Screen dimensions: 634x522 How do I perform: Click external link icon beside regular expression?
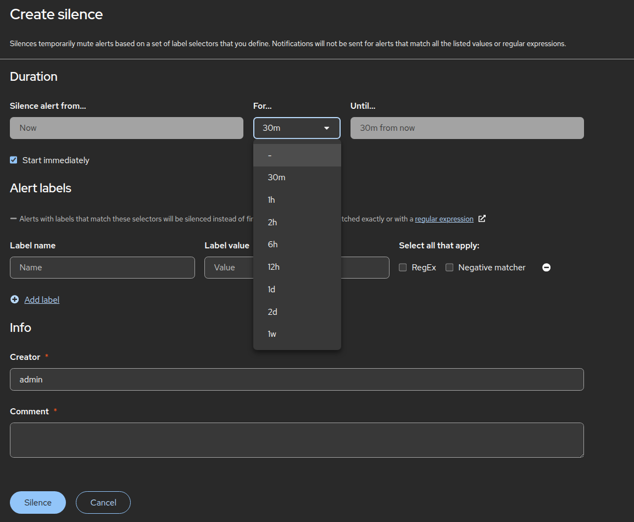click(x=482, y=219)
